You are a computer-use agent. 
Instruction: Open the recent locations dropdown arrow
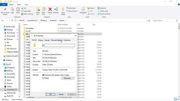10,20
